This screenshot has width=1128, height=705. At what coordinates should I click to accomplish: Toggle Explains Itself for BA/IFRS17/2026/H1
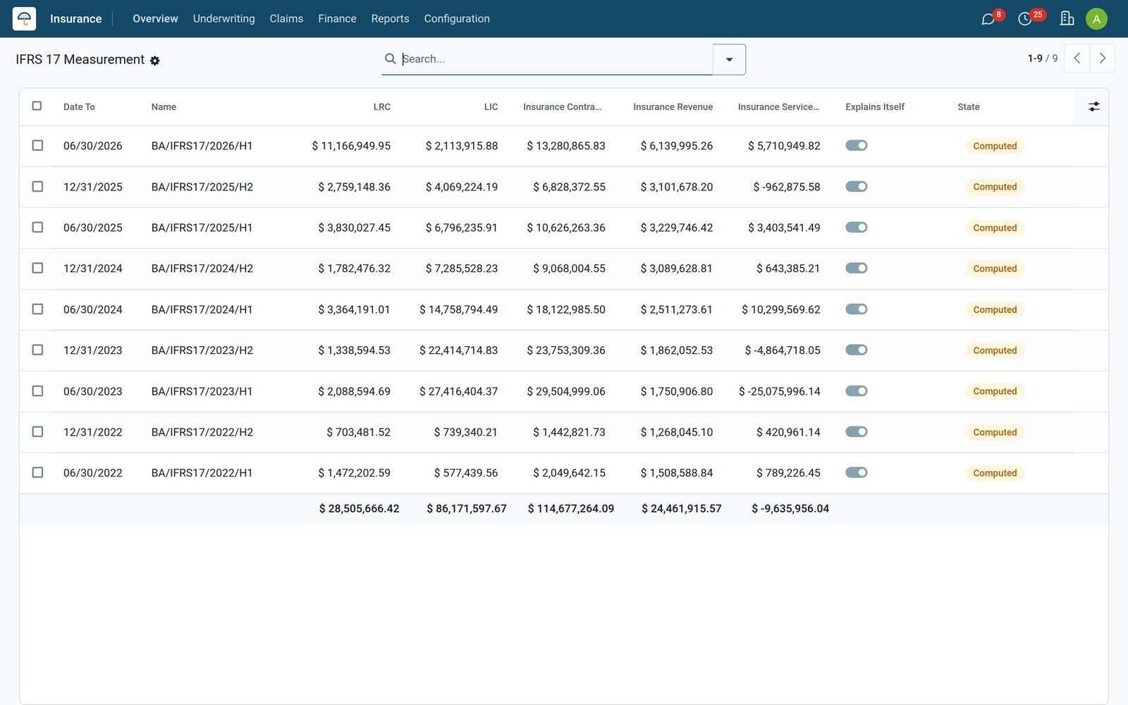point(857,145)
